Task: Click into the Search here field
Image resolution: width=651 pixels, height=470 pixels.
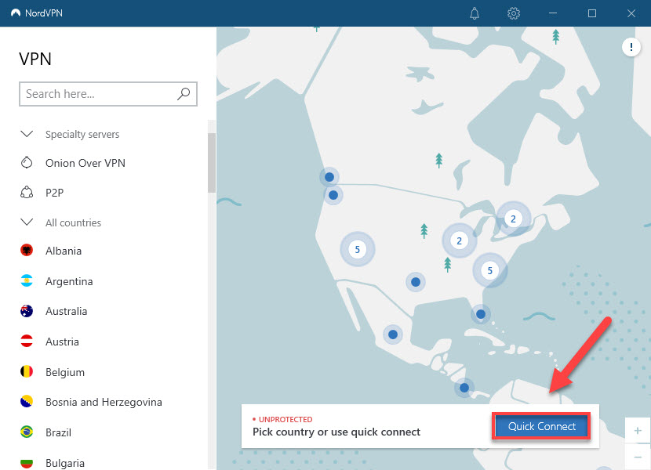Action: [98, 94]
